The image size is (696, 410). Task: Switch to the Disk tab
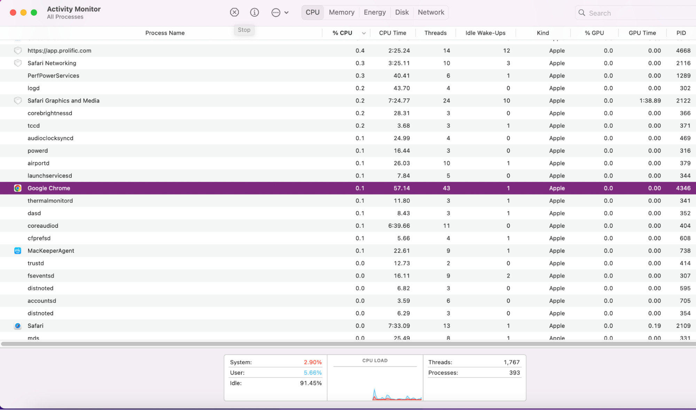tap(402, 12)
